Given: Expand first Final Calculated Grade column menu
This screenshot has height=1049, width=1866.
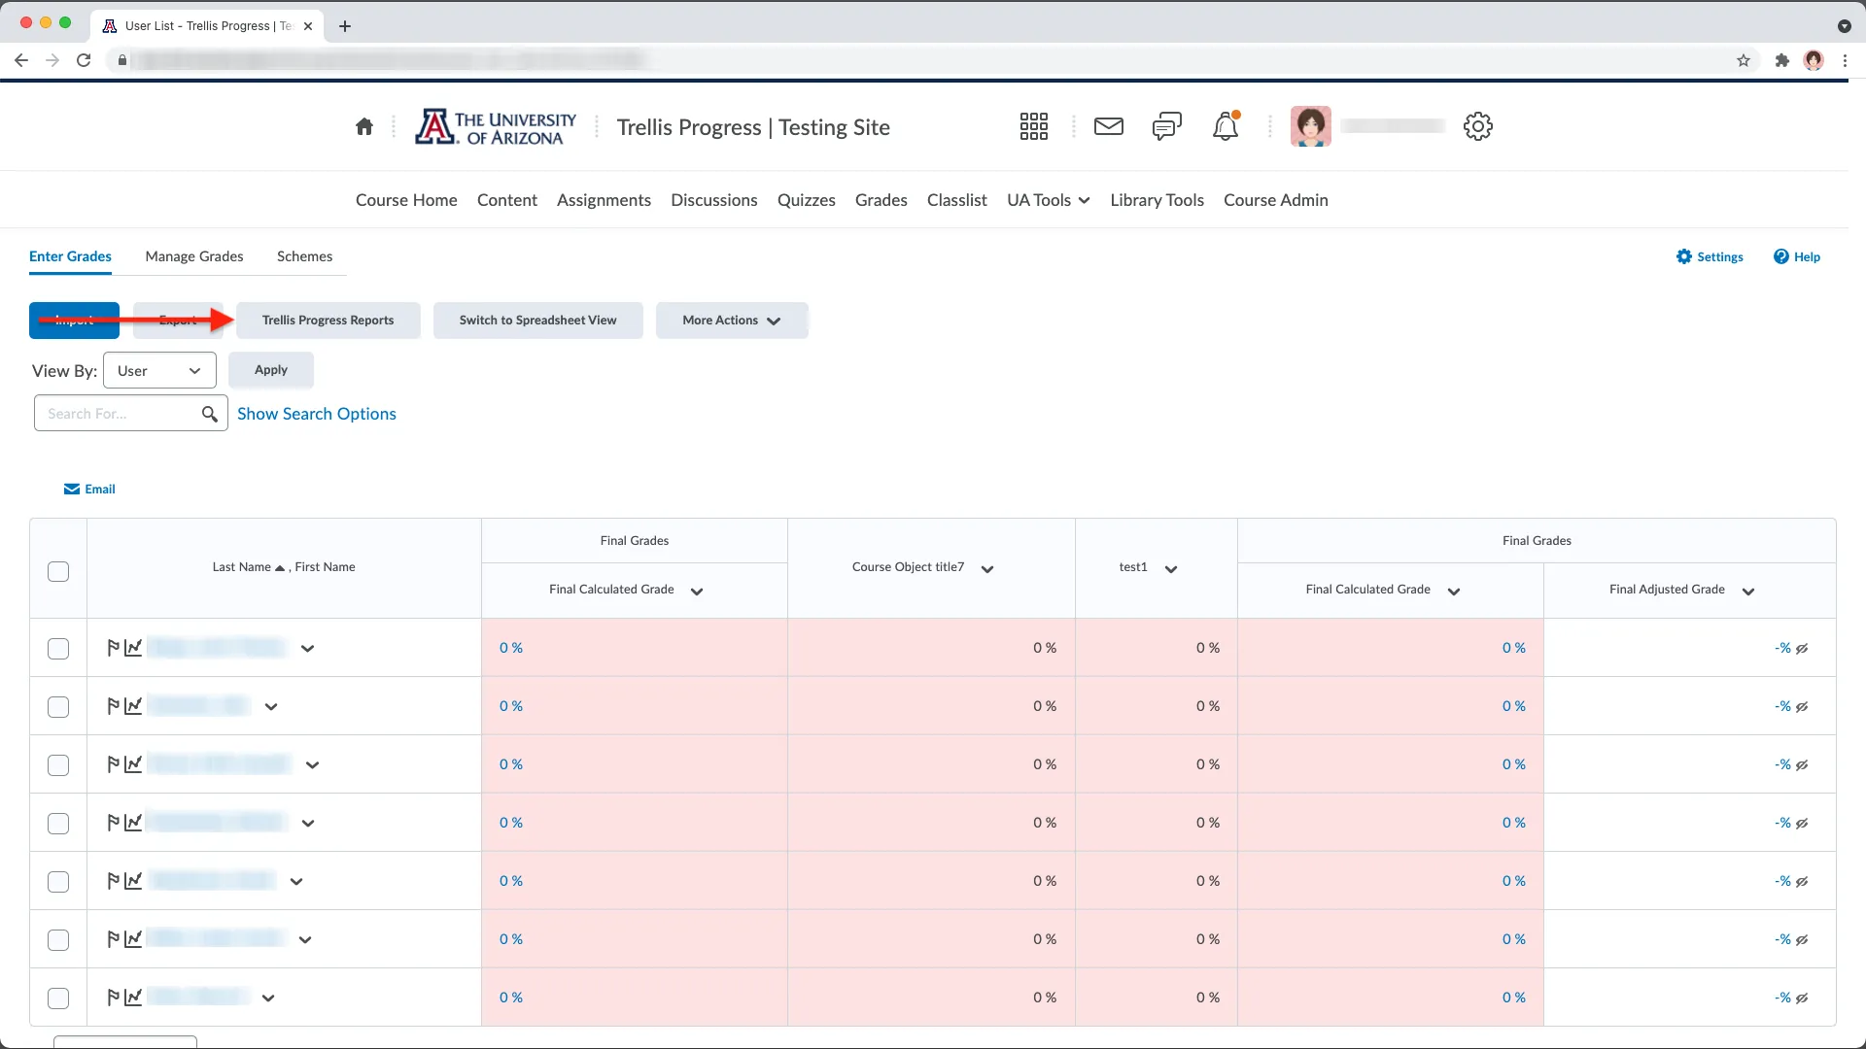Looking at the screenshot, I should pyautogui.click(x=697, y=592).
